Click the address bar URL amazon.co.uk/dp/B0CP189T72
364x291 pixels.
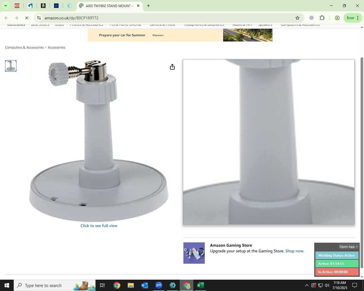(71, 18)
